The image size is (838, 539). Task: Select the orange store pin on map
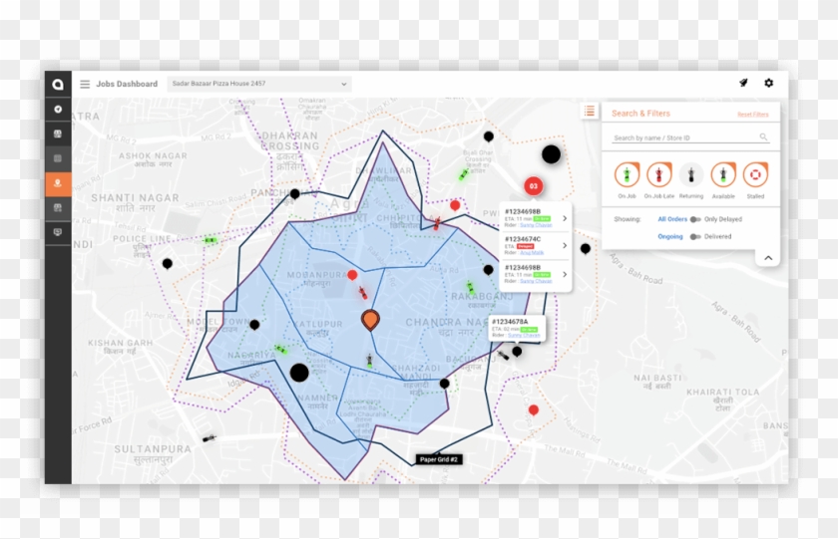pos(370,320)
